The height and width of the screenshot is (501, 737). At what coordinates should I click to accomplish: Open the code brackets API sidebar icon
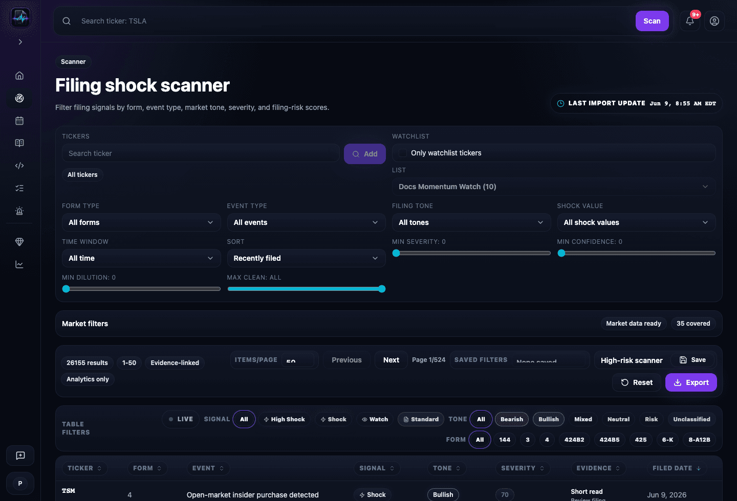point(19,166)
